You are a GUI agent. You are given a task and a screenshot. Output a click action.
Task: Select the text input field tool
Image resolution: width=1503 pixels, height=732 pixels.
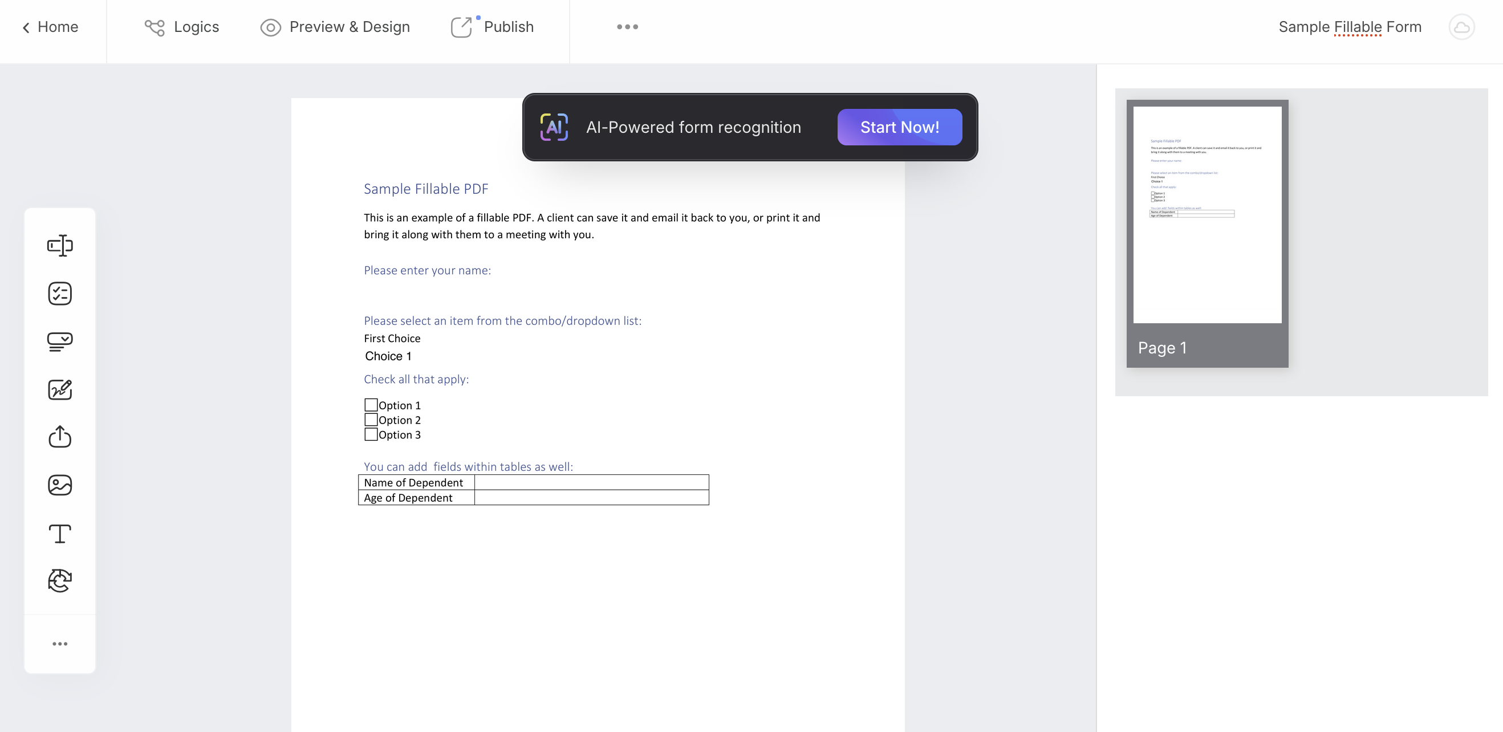[59, 245]
